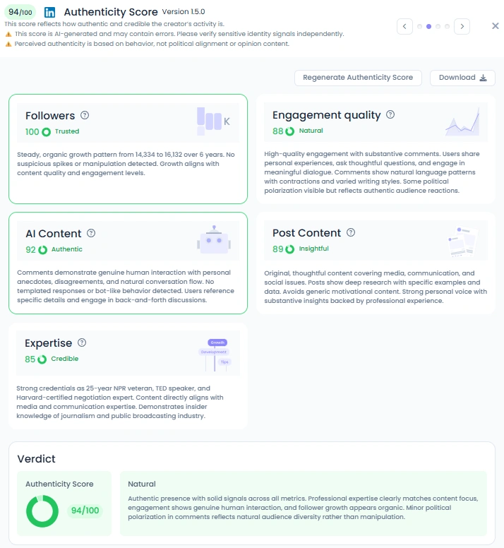
Task: Click the Download button
Action: [462, 78]
